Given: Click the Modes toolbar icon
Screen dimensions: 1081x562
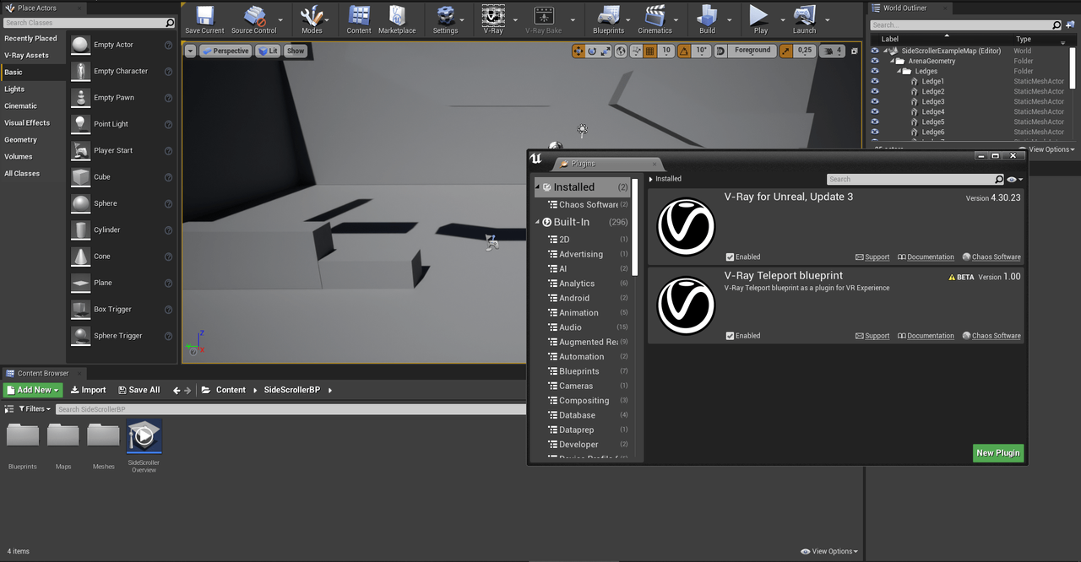Looking at the screenshot, I should 312,17.
